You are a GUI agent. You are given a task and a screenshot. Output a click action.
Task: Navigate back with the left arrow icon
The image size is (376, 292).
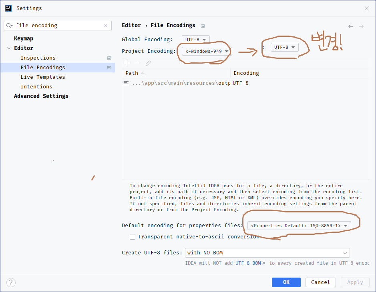point(351,26)
